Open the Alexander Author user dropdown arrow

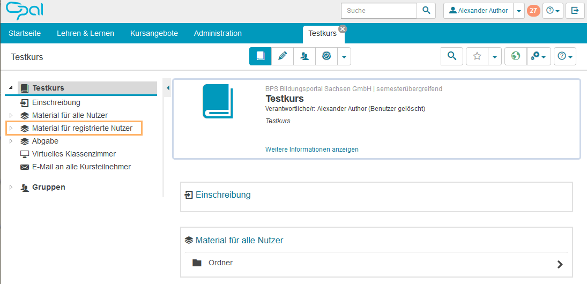(x=518, y=11)
